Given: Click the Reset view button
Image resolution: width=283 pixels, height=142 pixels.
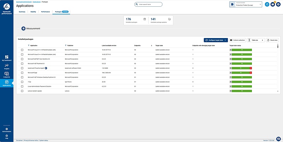Looking at the screenshot, I should click(272, 40).
